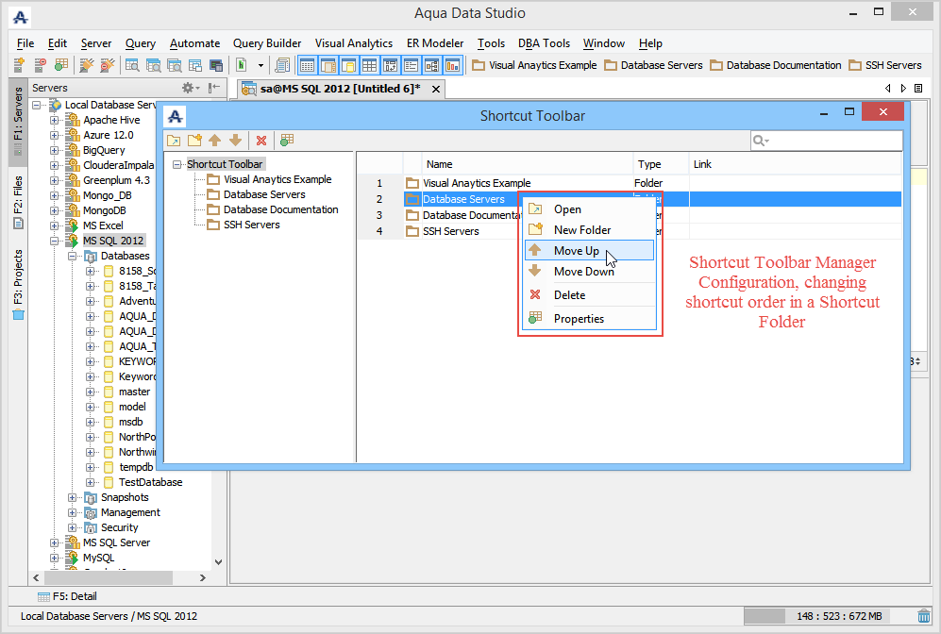Click the red Delete icon in Shortcut Toolbar dialog
Image resolution: width=941 pixels, height=634 pixels.
tap(261, 141)
